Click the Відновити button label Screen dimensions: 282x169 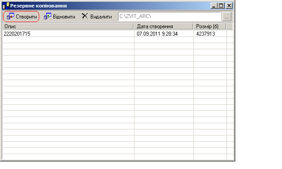coord(64,17)
